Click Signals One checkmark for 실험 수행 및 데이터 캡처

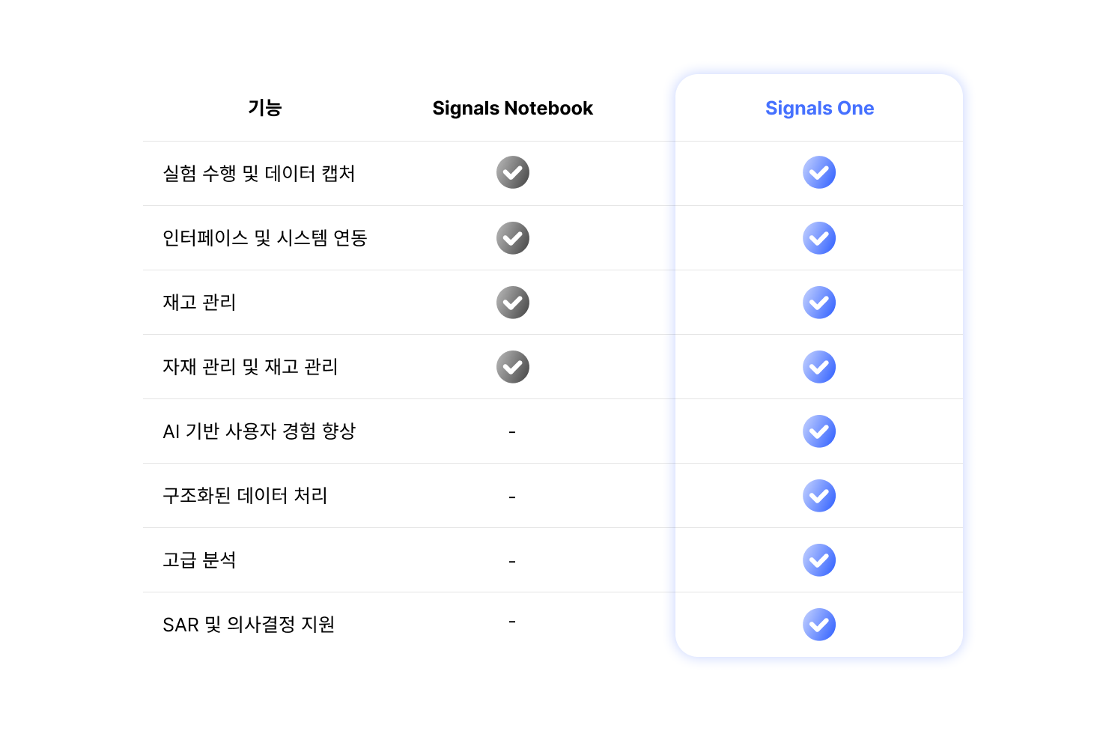(819, 173)
